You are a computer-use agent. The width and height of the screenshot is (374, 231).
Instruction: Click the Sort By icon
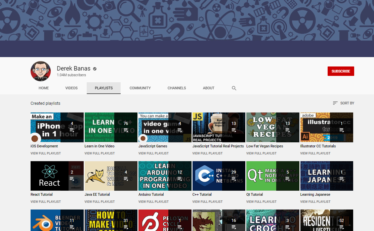coord(335,103)
